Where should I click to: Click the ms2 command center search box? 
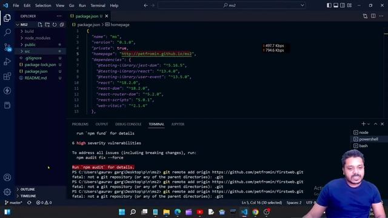click(x=232, y=5)
